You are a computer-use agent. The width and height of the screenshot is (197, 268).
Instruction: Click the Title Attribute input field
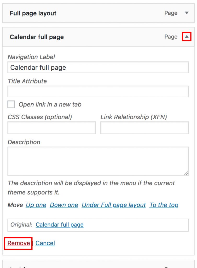[98, 92]
